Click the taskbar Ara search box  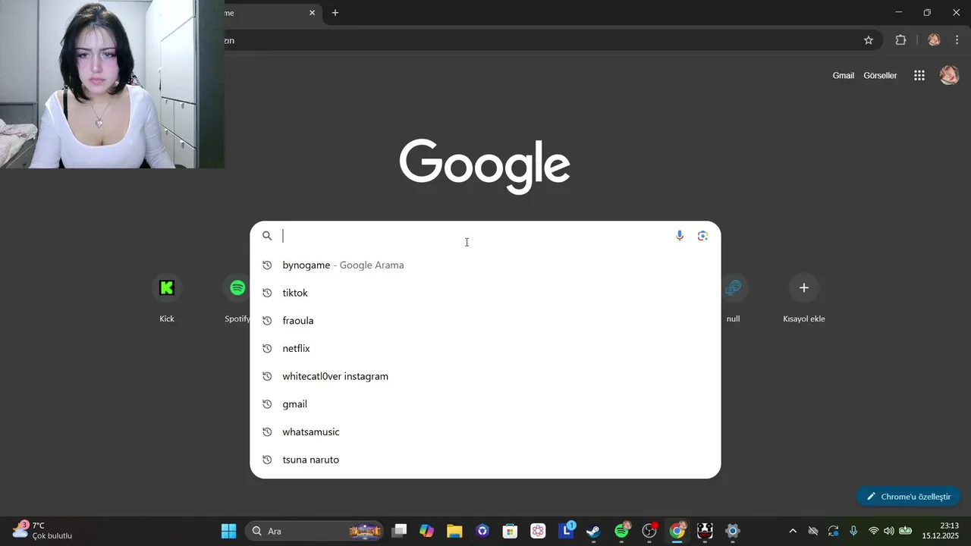(x=315, y=531)
